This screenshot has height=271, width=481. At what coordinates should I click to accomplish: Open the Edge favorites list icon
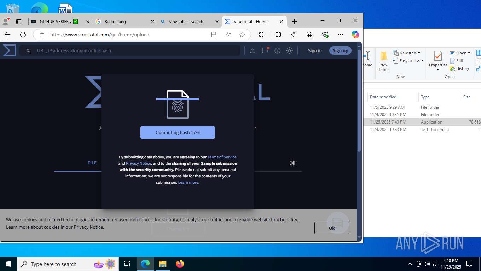click(294, 35)
